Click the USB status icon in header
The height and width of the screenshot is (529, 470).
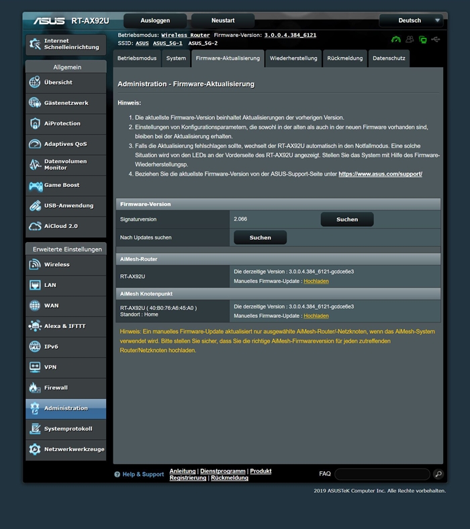(436, 40)
